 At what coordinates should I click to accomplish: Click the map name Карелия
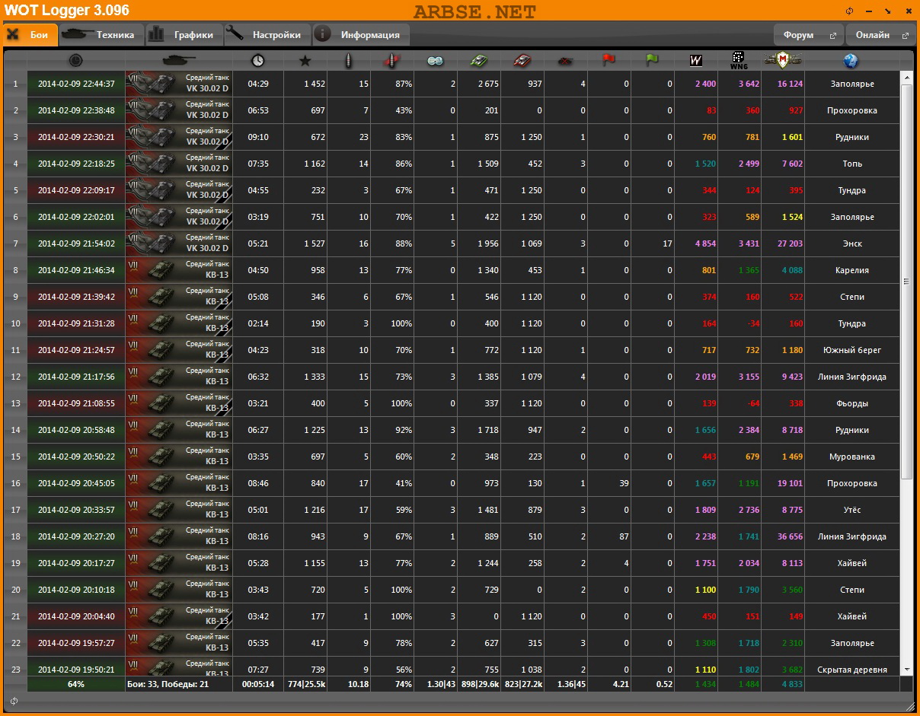pos(851,270)
